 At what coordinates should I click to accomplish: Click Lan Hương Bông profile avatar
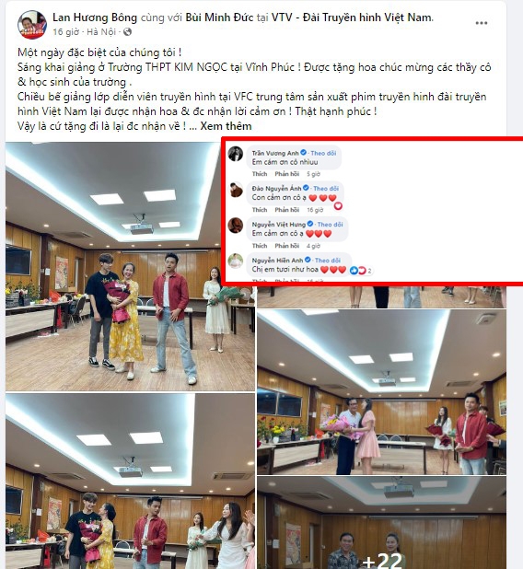[x=32, y=25]
